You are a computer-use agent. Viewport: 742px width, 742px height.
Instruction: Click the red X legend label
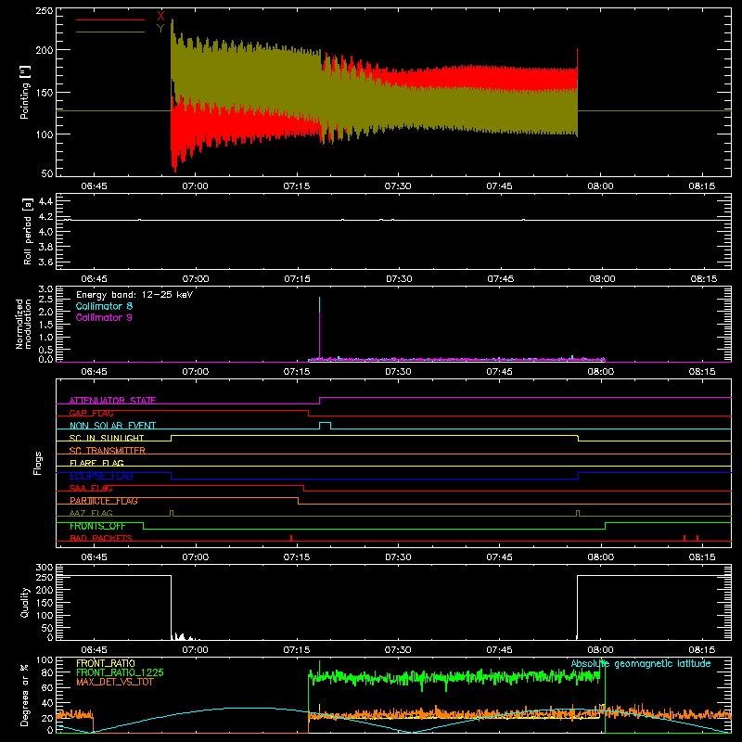[x=160, y=16]
